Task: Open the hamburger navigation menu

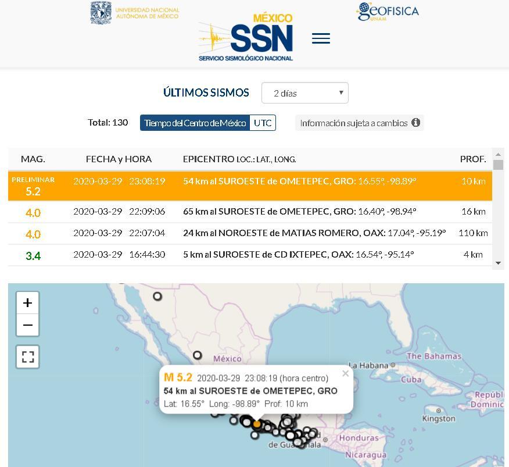Action: pyautogui.click(x=321, y=38)
